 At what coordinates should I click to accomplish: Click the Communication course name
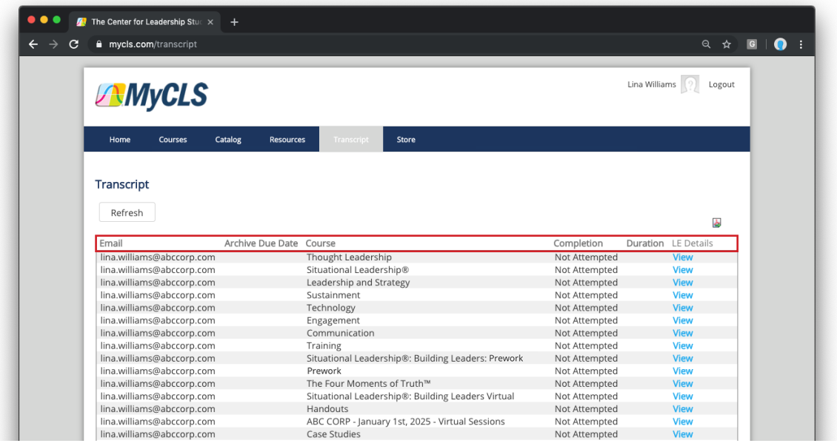(341, 333)
